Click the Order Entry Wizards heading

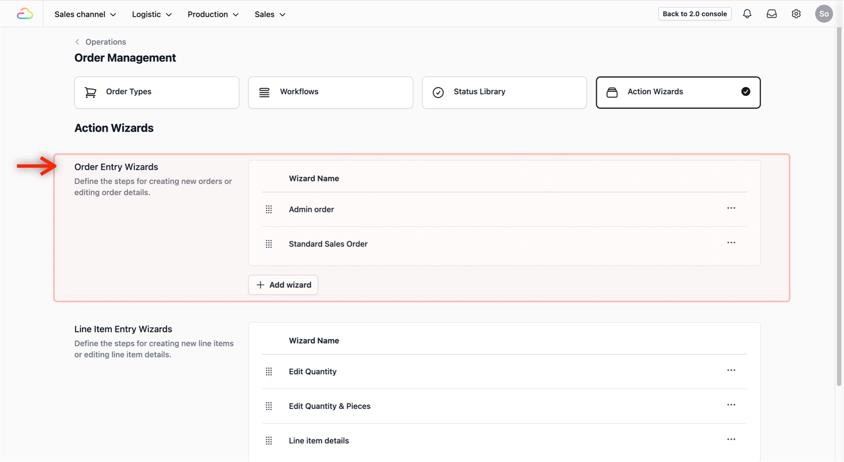pos(116,167)
